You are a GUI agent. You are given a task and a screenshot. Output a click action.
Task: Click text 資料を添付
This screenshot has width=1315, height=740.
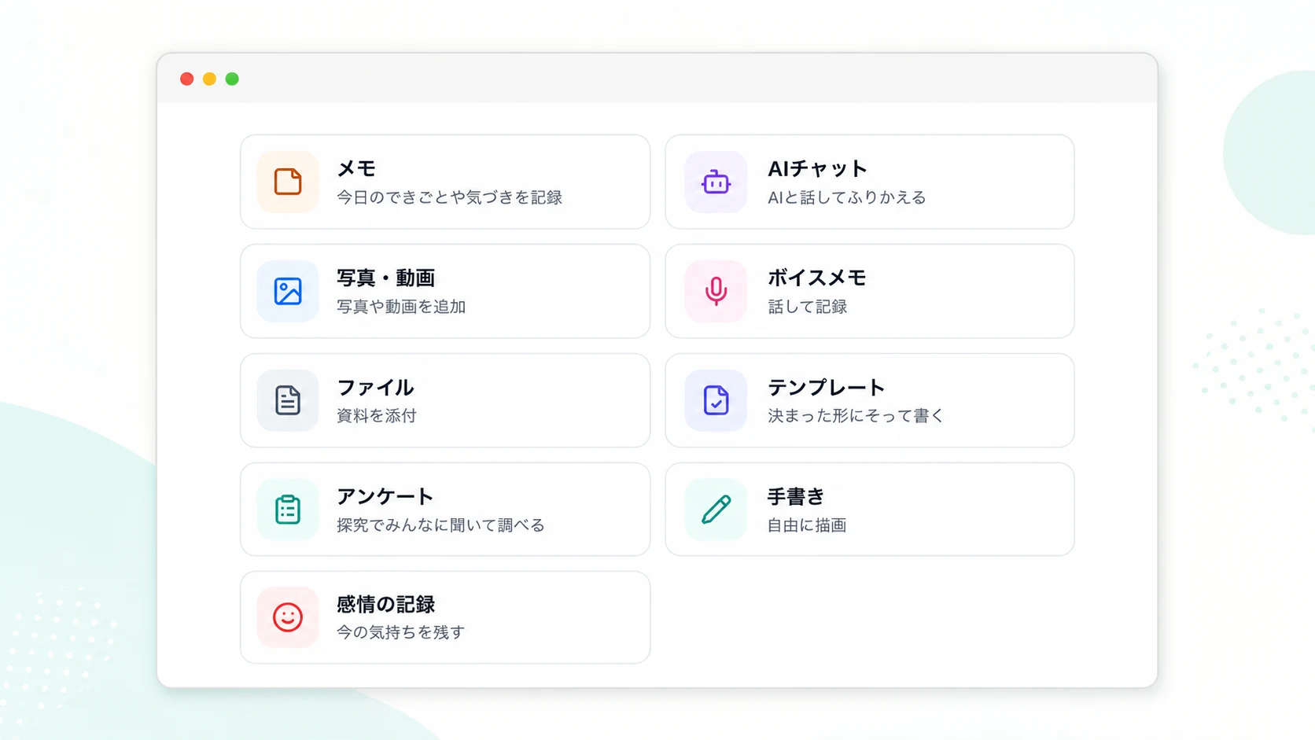tap(376, 415)
